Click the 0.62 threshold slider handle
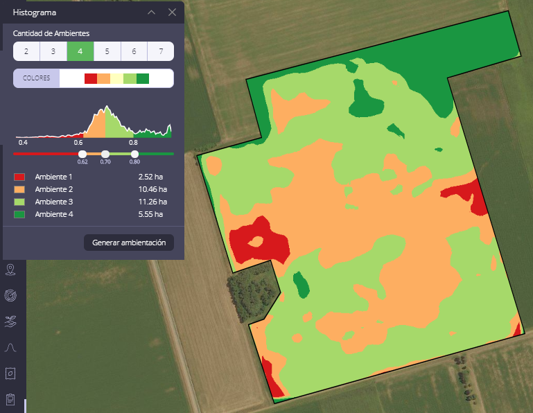The width and height of the screenshot is (533, 413). point(82,154)
